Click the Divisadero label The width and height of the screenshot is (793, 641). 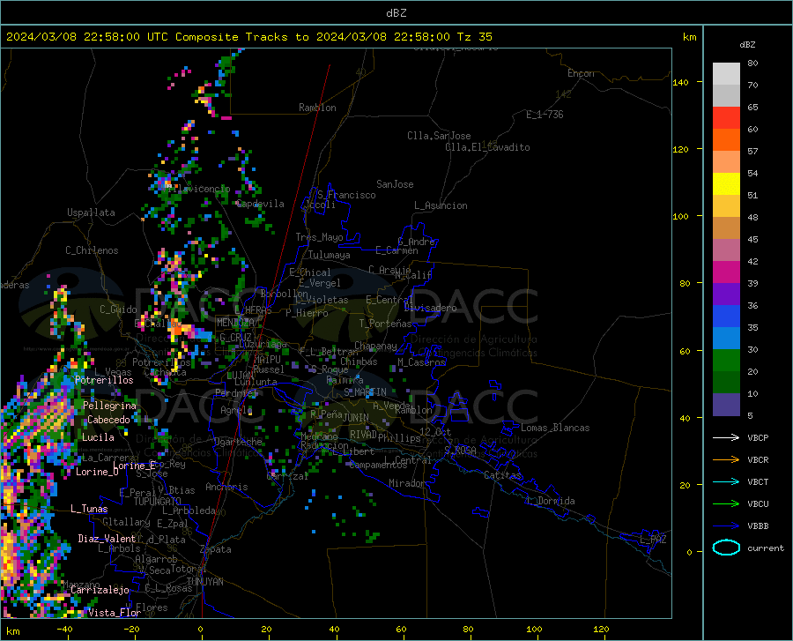coord(430,308)
